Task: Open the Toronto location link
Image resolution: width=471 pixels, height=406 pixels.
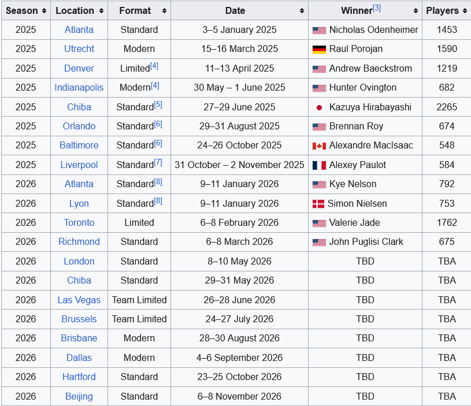Action: pyautogui.click(x=79, y=222)
